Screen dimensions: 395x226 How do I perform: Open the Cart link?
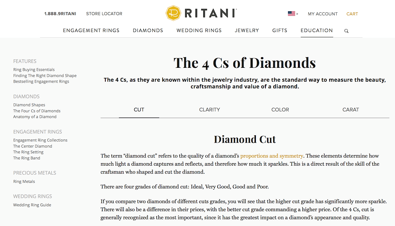(352, 14)
